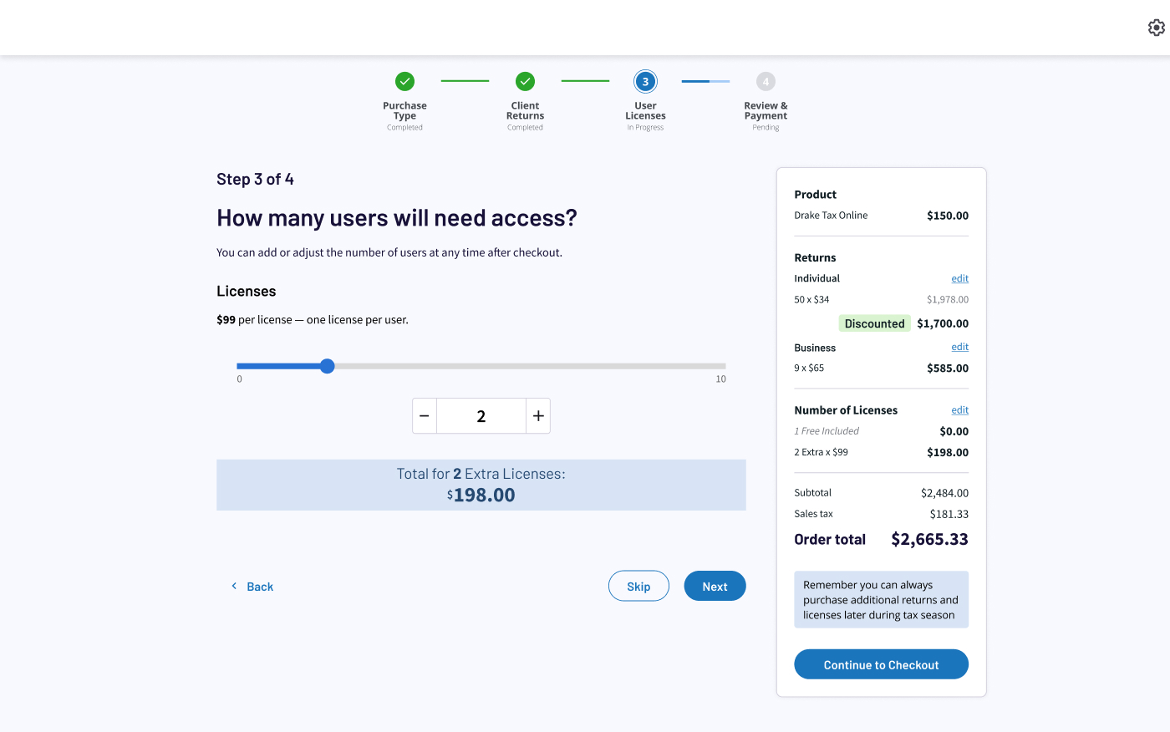Viewport: 1170px width, 732px height.
Task: Edit the Individual returns
Action: tap(960, 278)
